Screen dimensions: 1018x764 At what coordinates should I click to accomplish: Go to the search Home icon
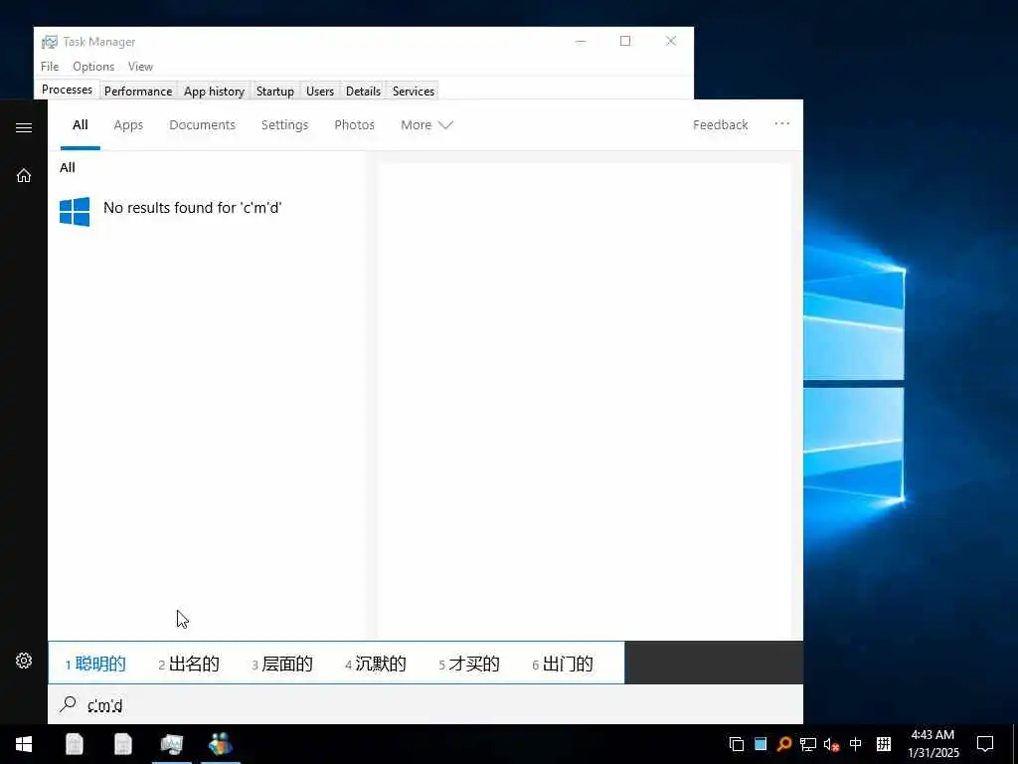point(24,175)
